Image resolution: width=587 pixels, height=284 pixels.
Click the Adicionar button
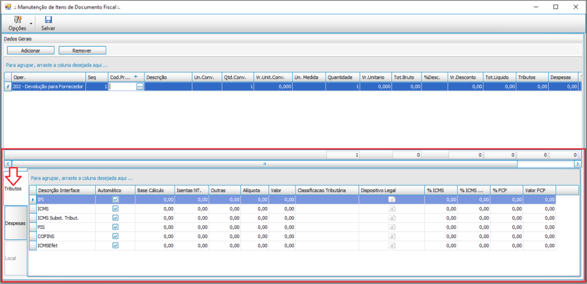click(31, 50)
